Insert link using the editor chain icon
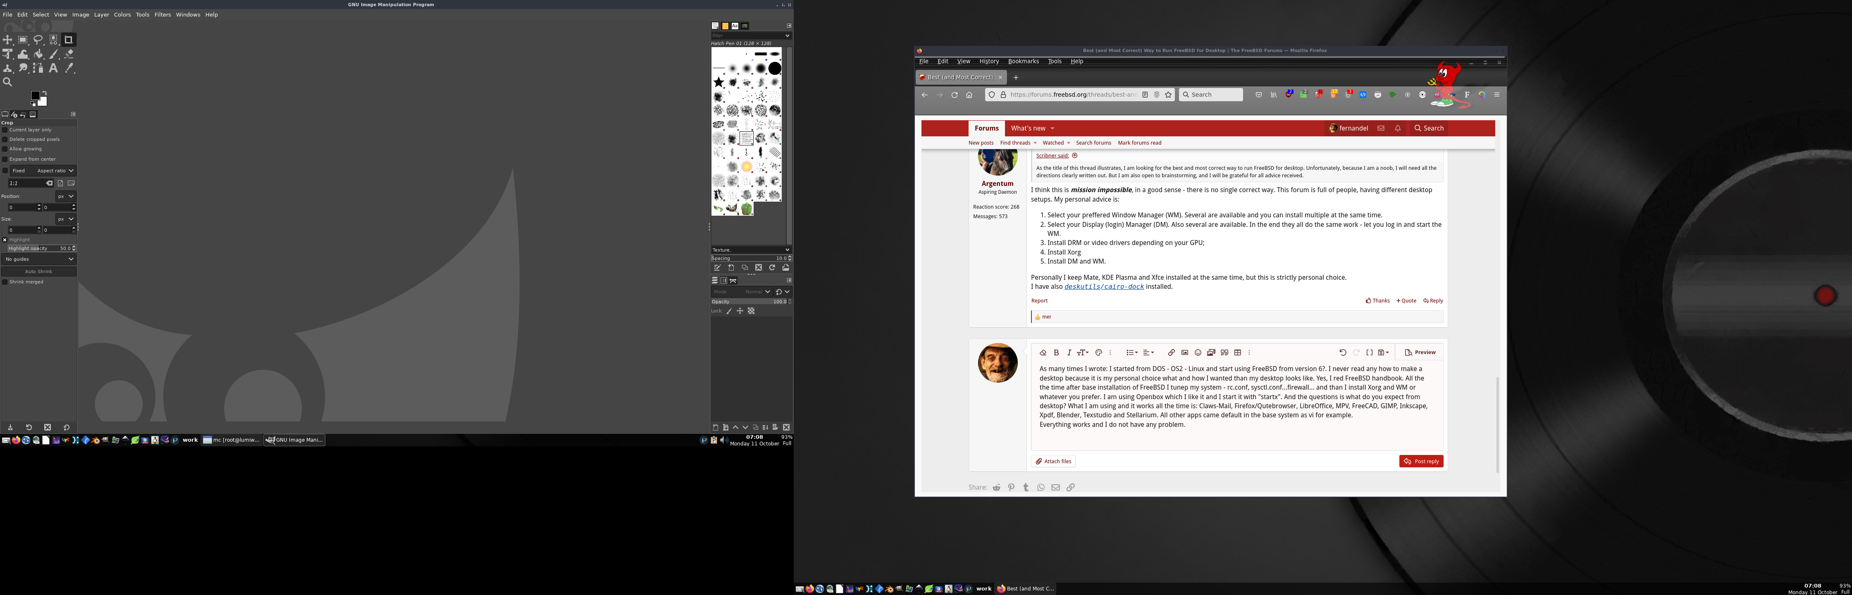 [x=1171, y=353]
